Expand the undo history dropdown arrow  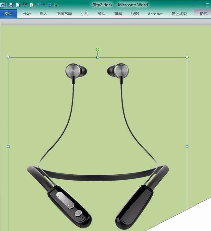44,5
